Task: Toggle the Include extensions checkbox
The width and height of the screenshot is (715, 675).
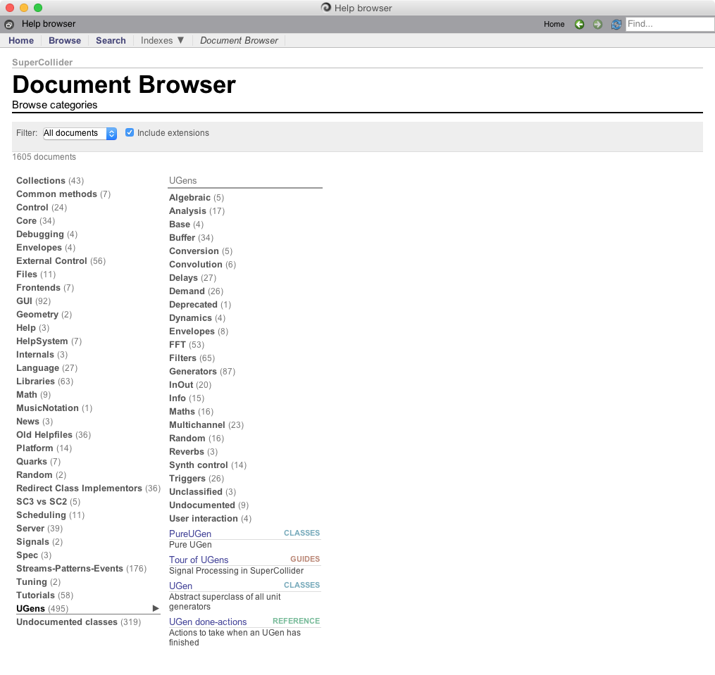Action: [x=130, y=132]
